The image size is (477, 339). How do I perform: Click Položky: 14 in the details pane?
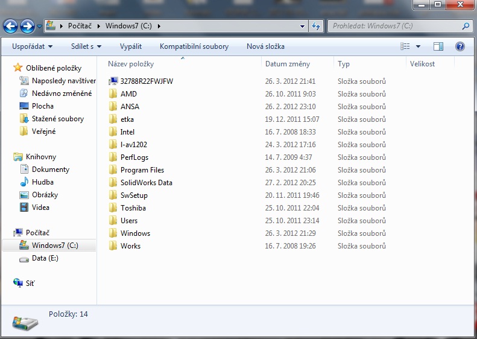click(x=68, y=314)
